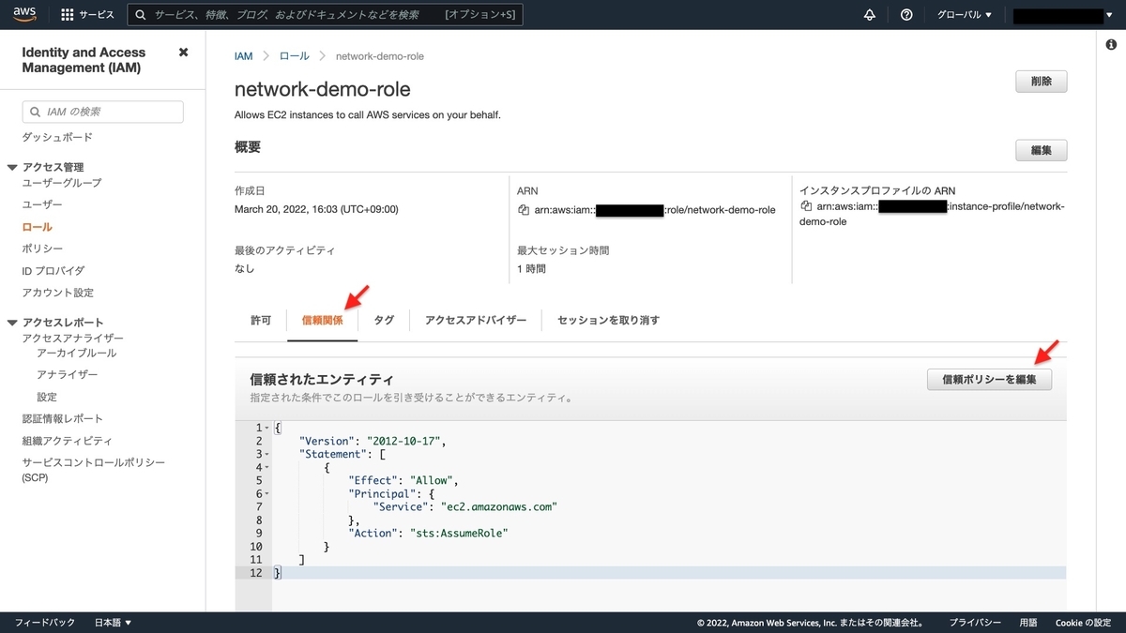
Task: Open the AWS logo home link
Action: (24, 15)
